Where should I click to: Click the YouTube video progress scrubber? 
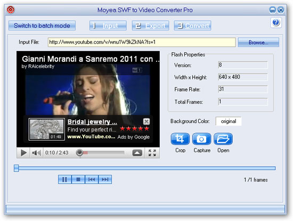click(79, 153)
